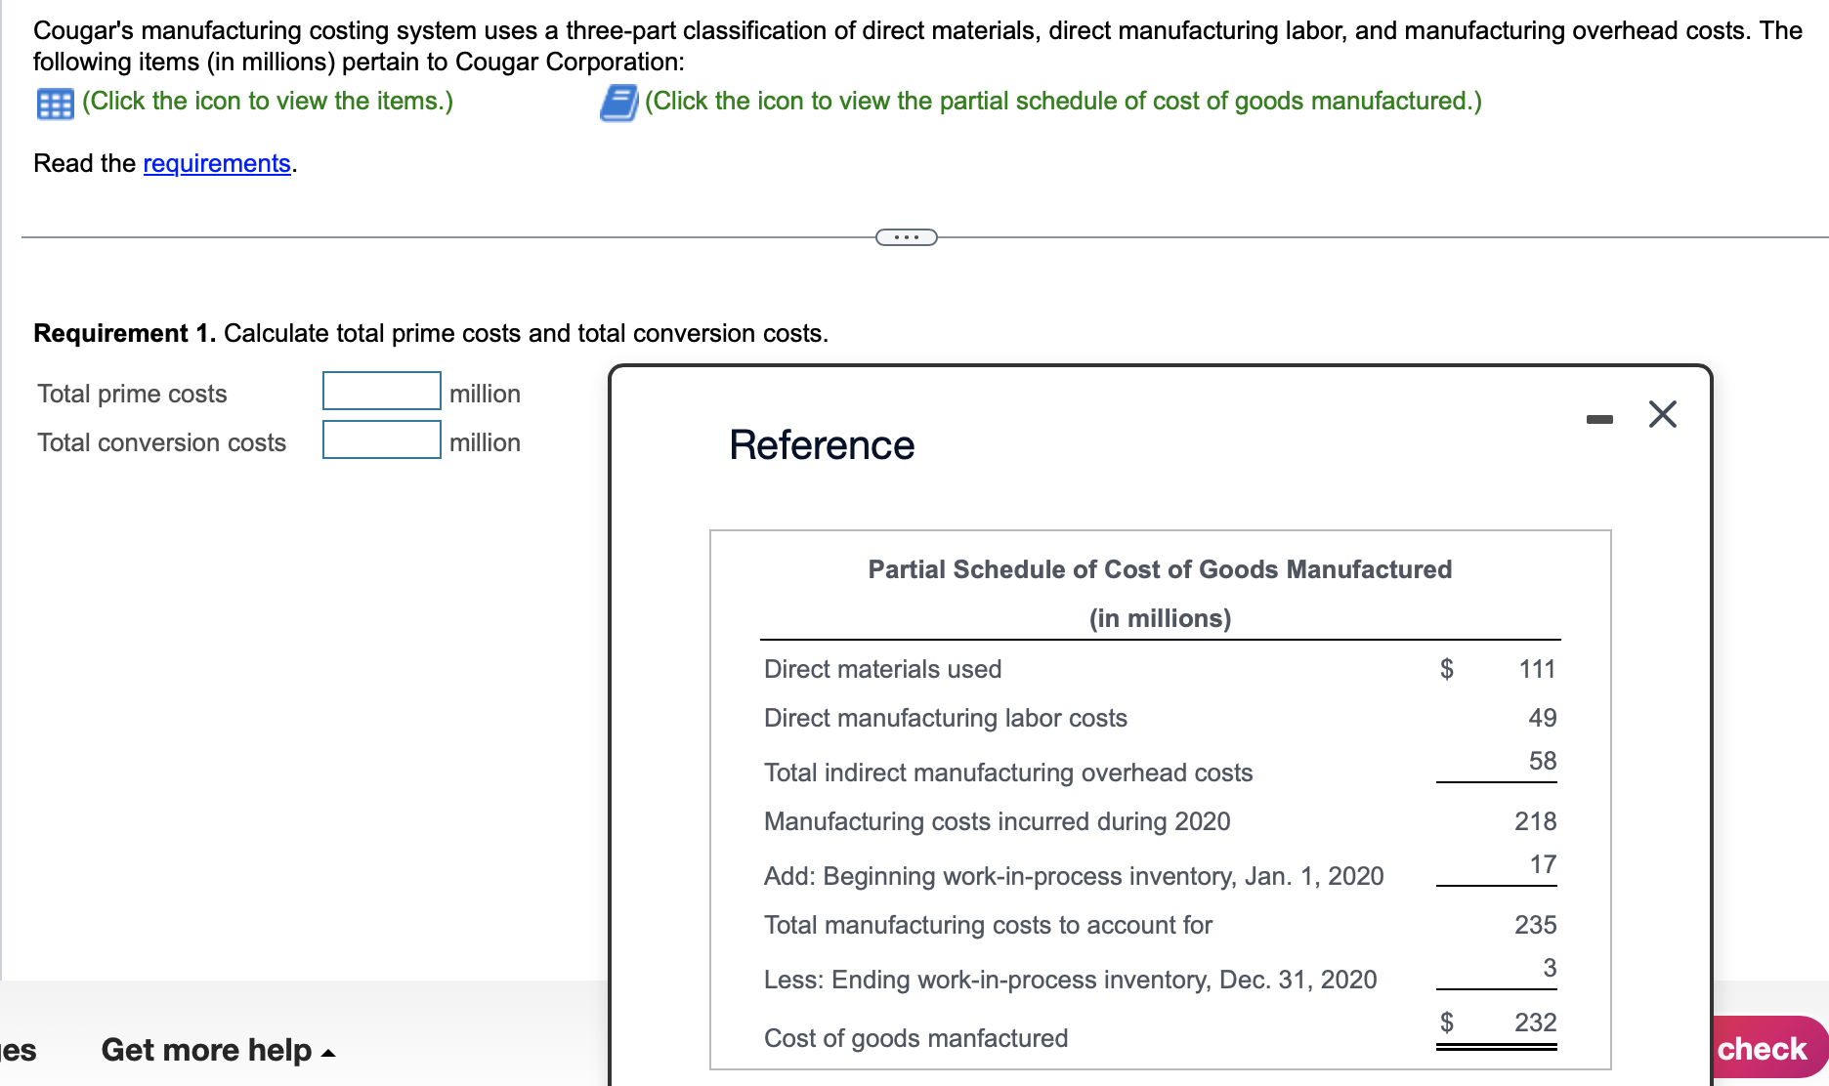The image size is (1829, 1086).
Task: Select the ending inventory value 3
Action: click(x=1550, y=968)
